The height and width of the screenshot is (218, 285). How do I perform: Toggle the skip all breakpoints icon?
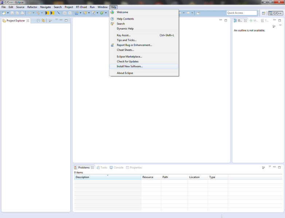tap(59, 13)
